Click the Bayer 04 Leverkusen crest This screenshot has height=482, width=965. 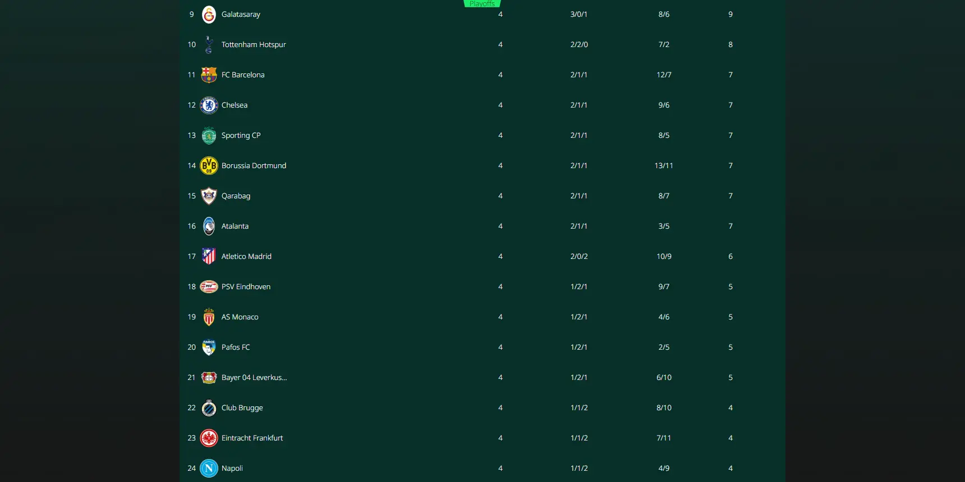[x=209, y=378]
